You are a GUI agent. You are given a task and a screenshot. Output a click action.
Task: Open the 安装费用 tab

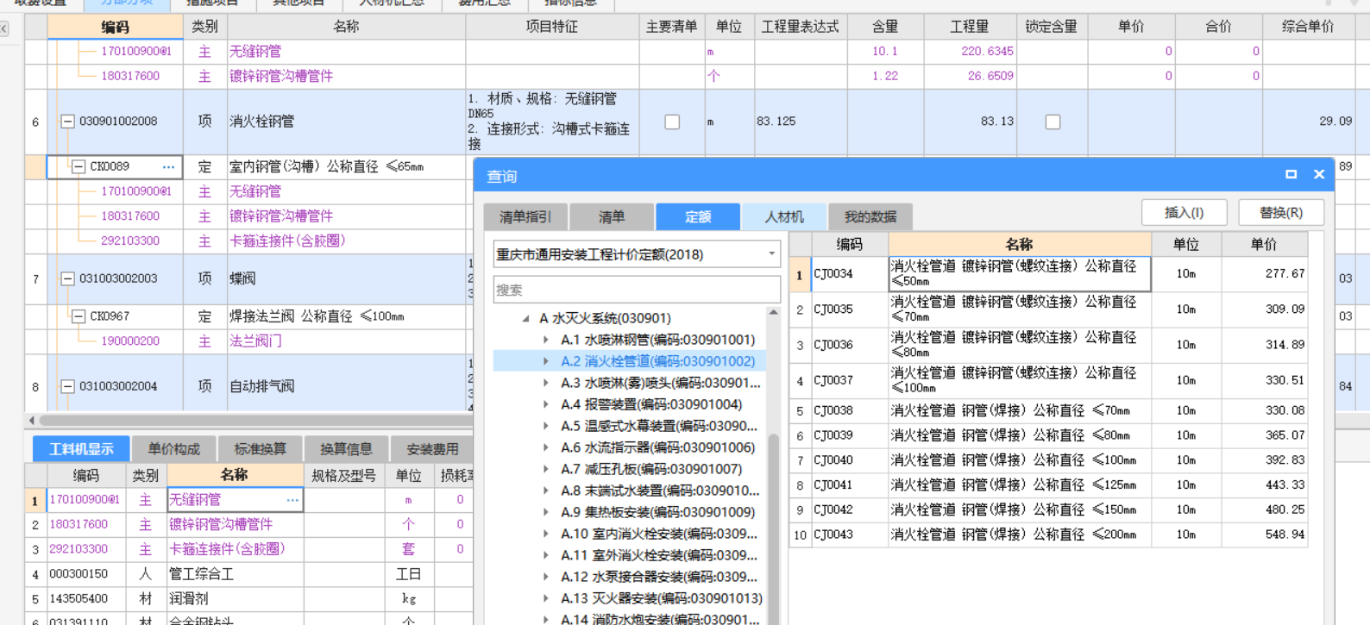pos(432,449)
